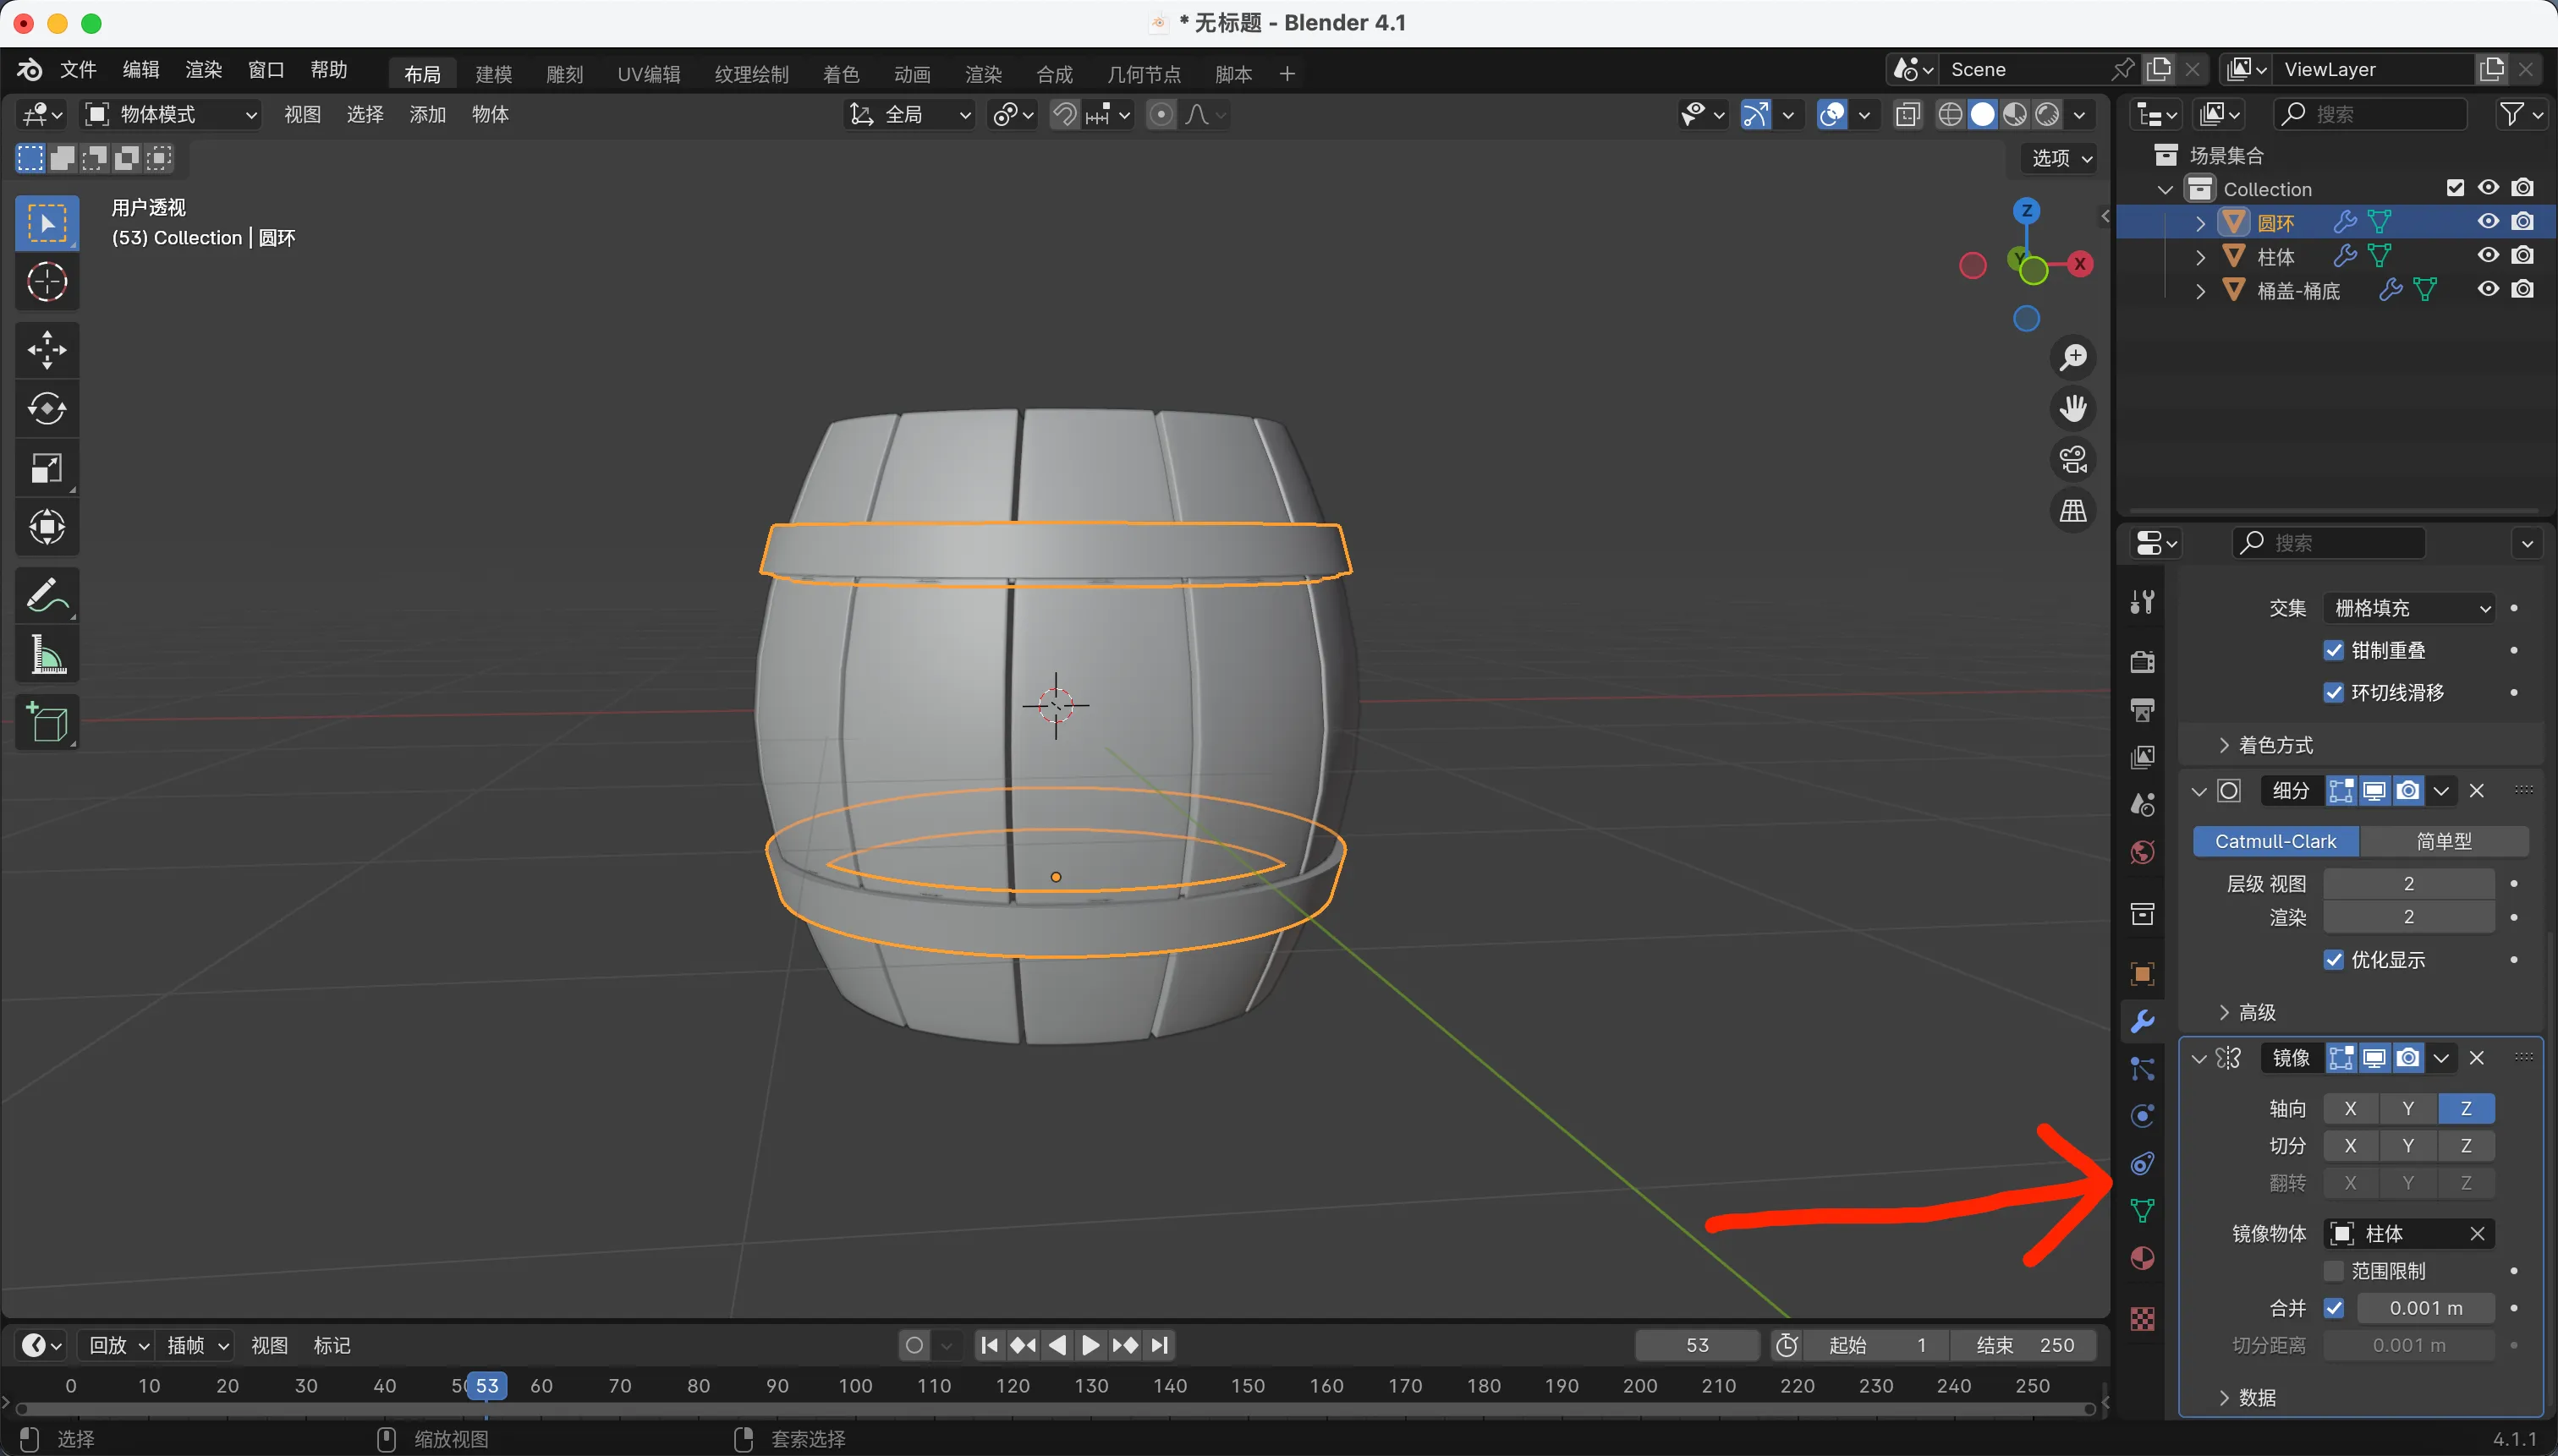Open the 物体模式 mode dropdown
Screen dimensions: 2558x1456
(x=170, y=115)
